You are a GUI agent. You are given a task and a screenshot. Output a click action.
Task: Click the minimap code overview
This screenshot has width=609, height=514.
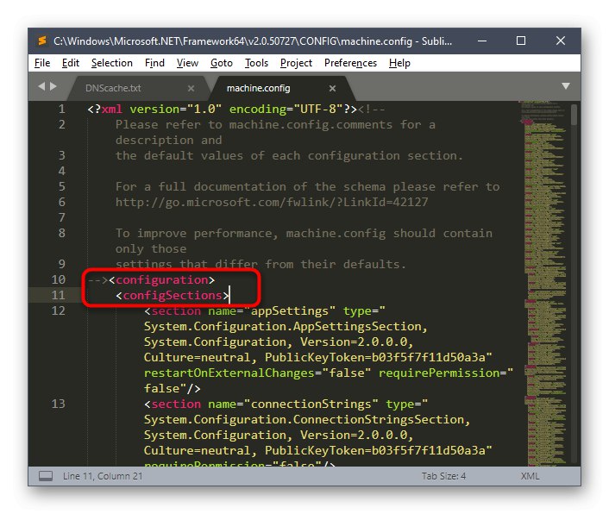tap(544, 283)
